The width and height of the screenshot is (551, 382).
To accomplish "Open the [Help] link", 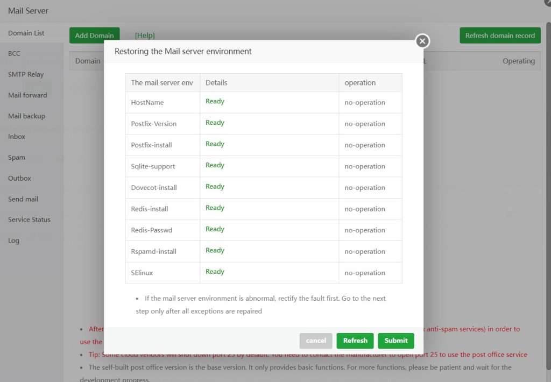I will (x=145, y=36).
